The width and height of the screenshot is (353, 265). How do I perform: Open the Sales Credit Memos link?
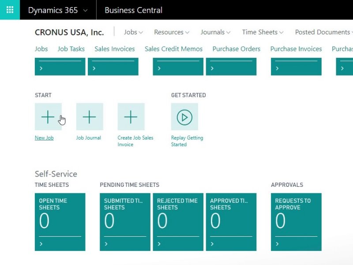click(x=173, y=49)
